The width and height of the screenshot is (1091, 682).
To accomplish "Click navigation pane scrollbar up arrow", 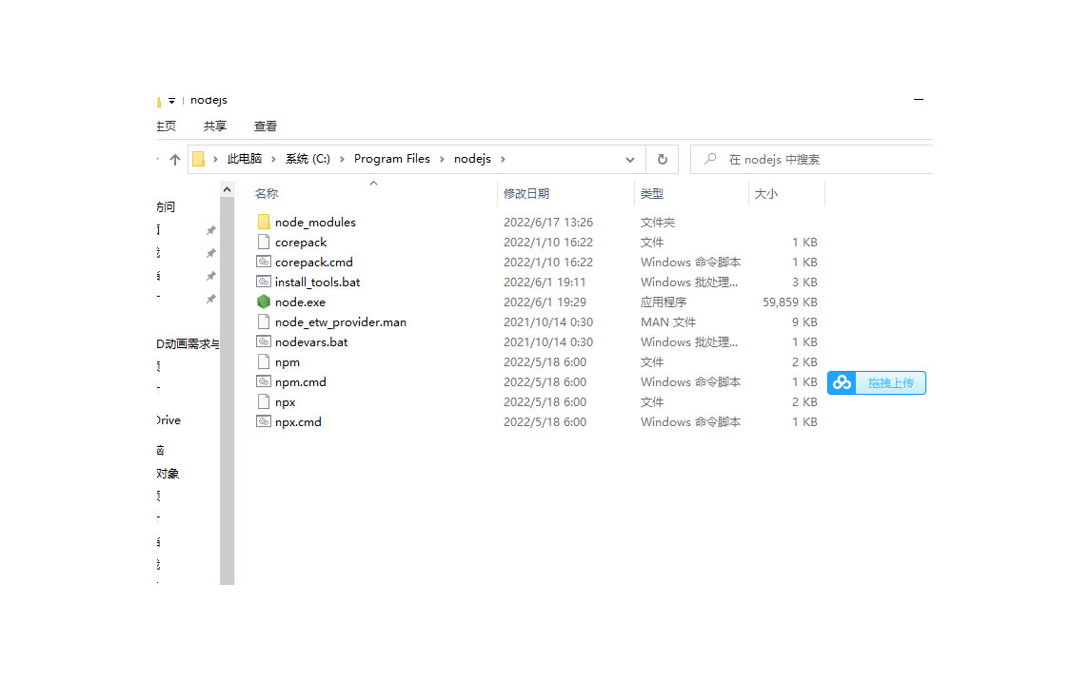I will pos(227,189).
